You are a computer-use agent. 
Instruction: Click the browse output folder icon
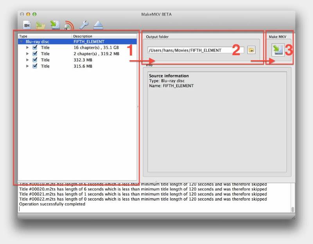point(251,50)
